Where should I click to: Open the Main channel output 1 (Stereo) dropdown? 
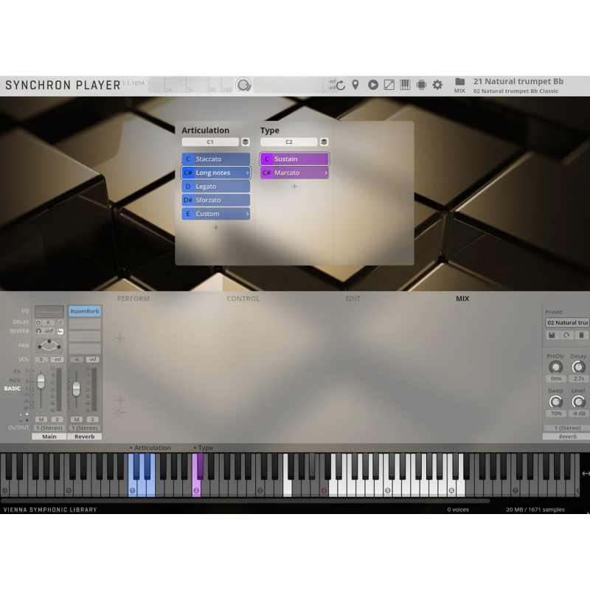[49, 428]
